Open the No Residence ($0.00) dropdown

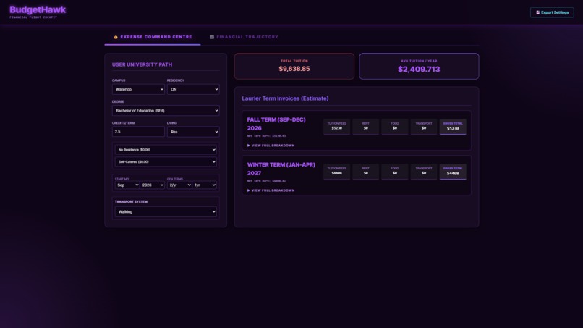pos(166,150)
